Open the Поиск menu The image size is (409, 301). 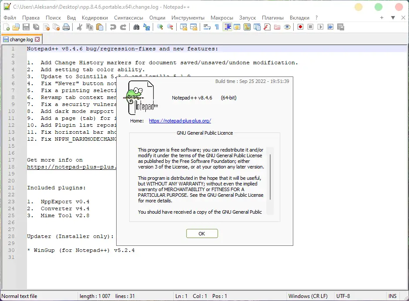53,18
